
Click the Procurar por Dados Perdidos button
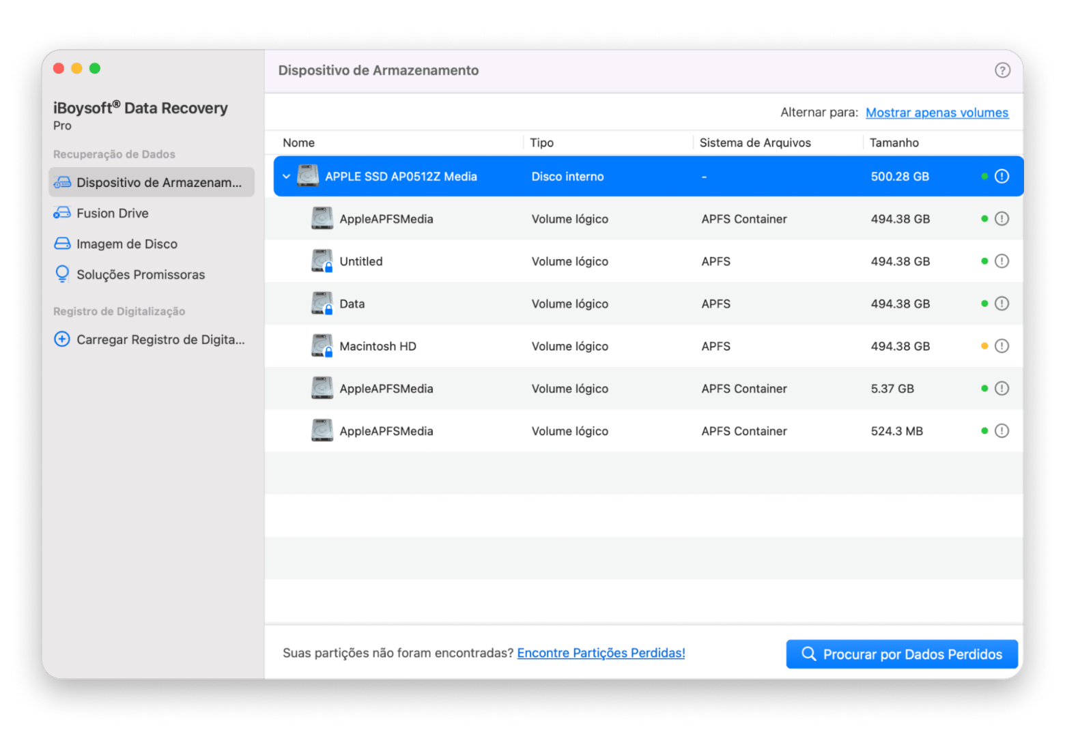(902, 654)
